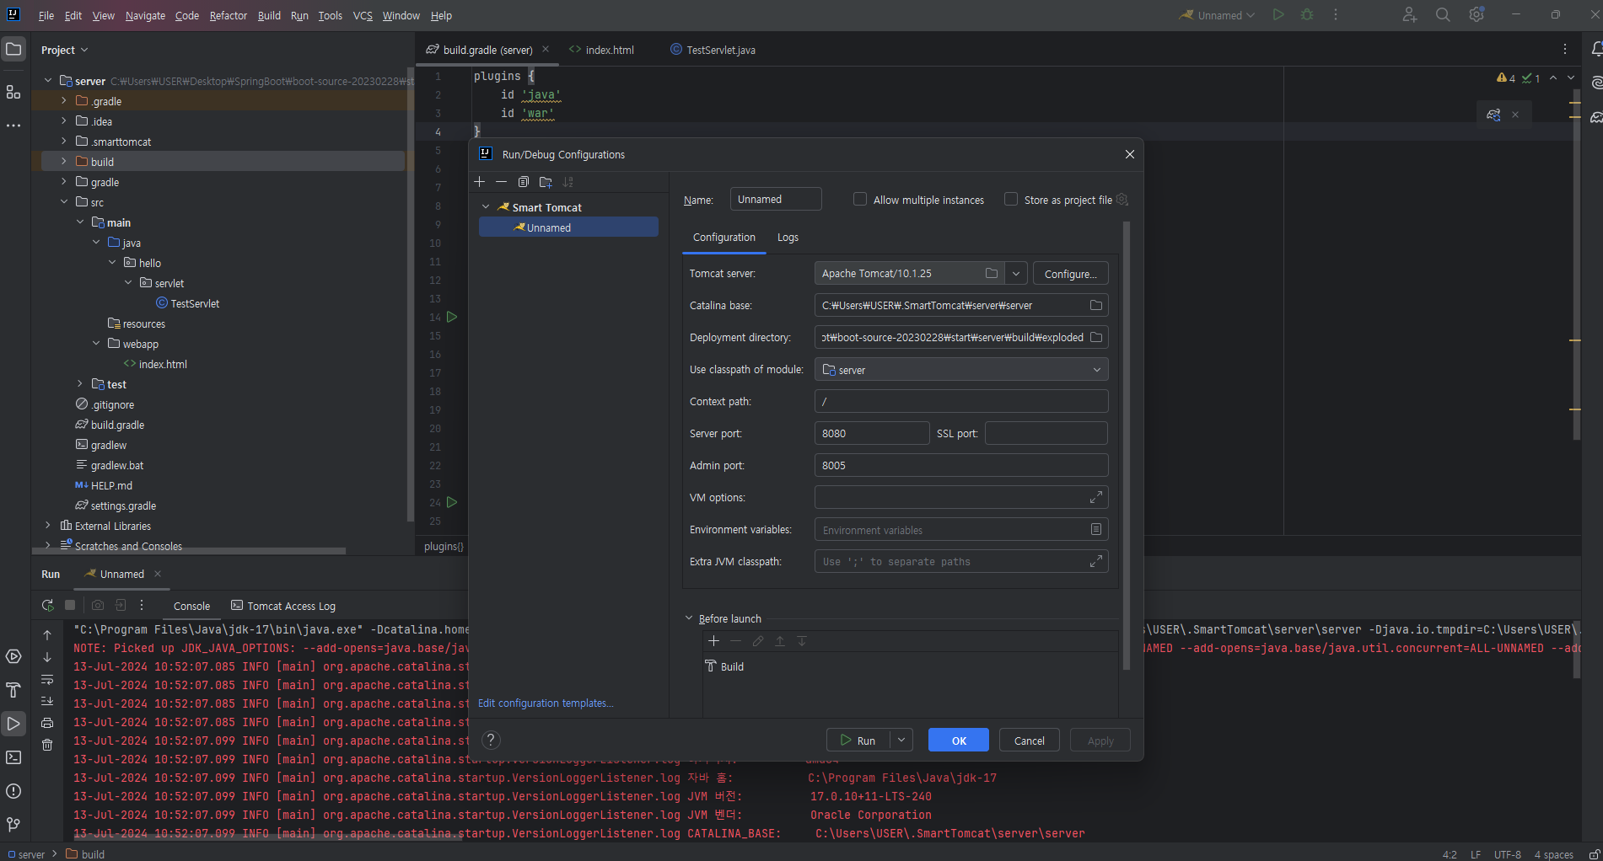Switch to Logs tab in dialog
This screenshot has height=861, width=1603.
pyautogui.click(x=788, y=238)
